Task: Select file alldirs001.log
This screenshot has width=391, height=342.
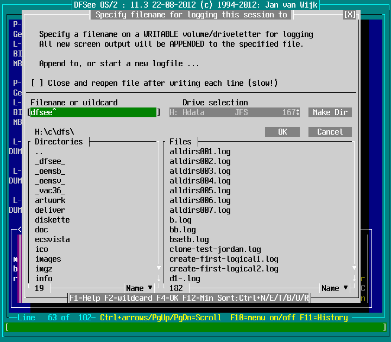Action: click(x=200, y=151)
